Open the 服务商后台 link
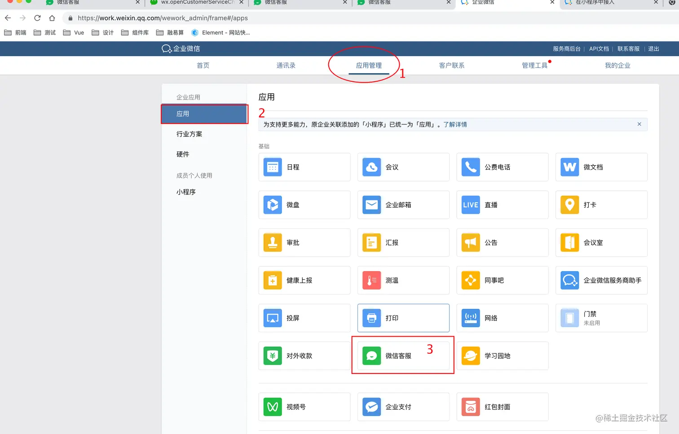The height and width of the screenshot is (434, 679). point(567,49)
